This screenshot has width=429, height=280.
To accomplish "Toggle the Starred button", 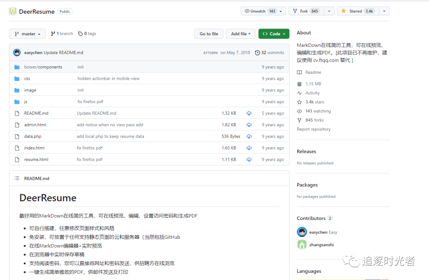I will click(358, 11).
